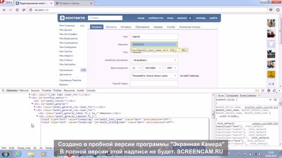Image resolution: width=282 pixels, height=158 pixels.
Task: Open Семейное положение dropdown
Action: [x=154, y=60]
